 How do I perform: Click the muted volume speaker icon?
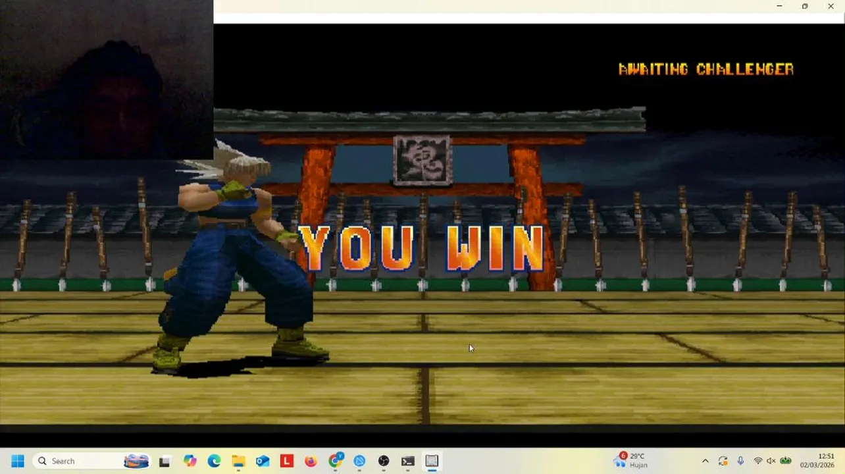pos(771,461)
